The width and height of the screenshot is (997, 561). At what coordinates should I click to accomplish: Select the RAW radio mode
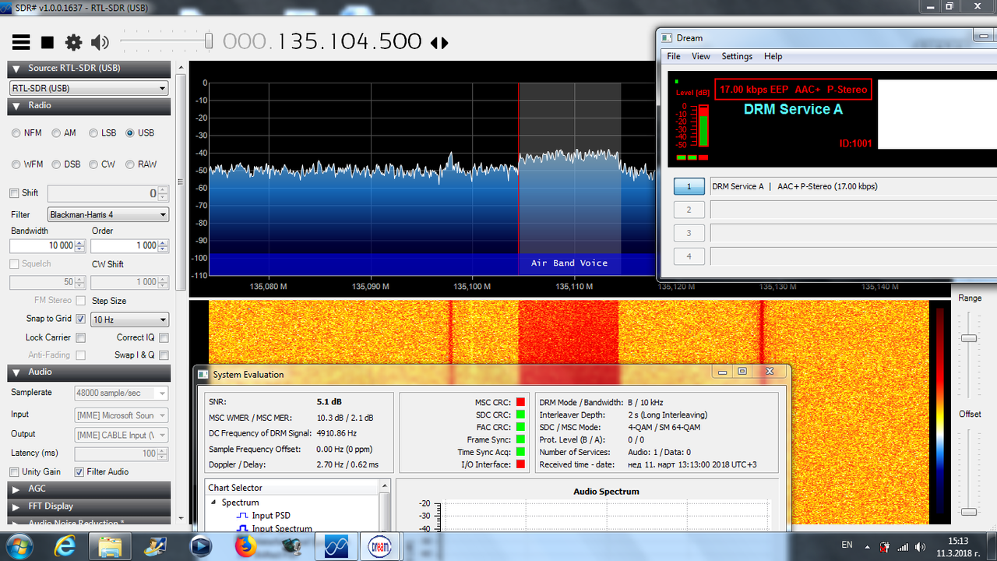pos(130,164)
